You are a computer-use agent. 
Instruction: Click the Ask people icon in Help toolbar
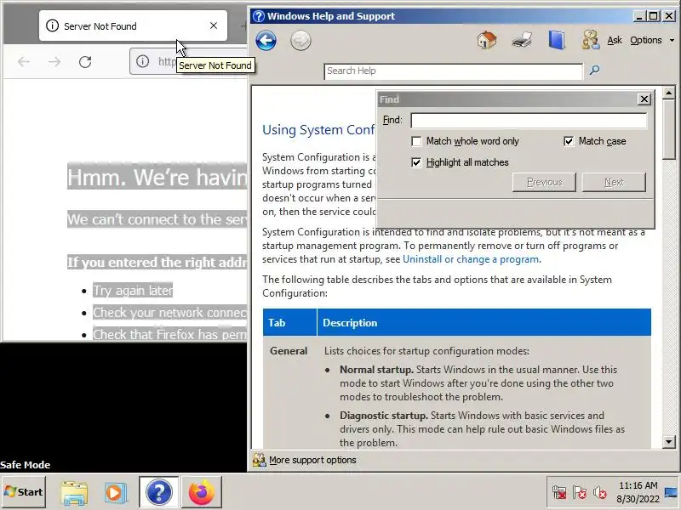(x=591, y=40)
